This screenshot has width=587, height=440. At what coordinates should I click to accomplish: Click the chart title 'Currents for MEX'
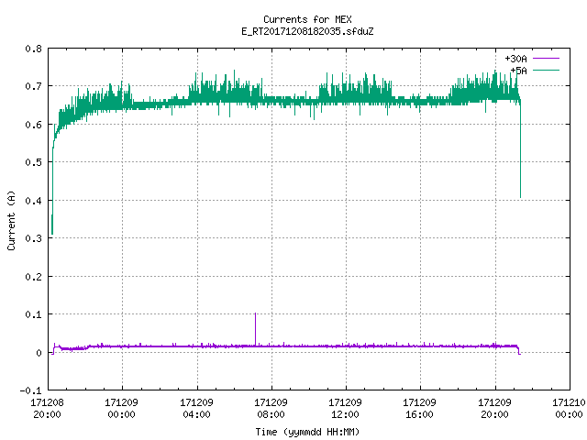point(307,19)
